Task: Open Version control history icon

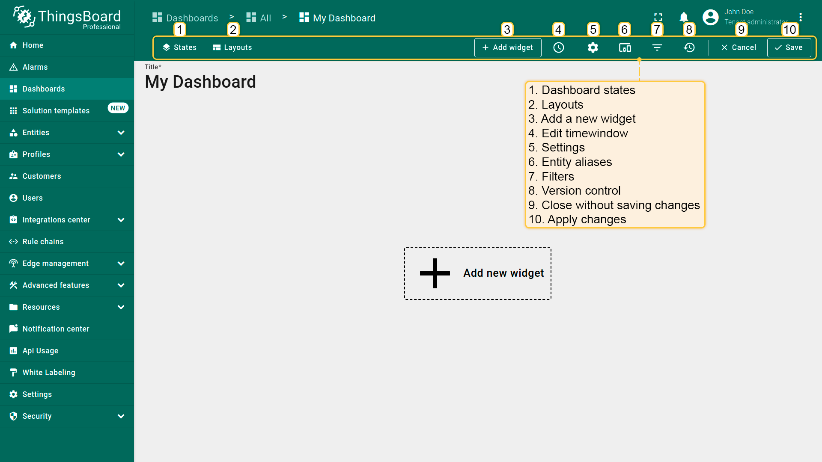Action: tap(689, 47)
